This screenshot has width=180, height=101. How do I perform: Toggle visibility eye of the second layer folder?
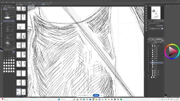tap(148, 48)
